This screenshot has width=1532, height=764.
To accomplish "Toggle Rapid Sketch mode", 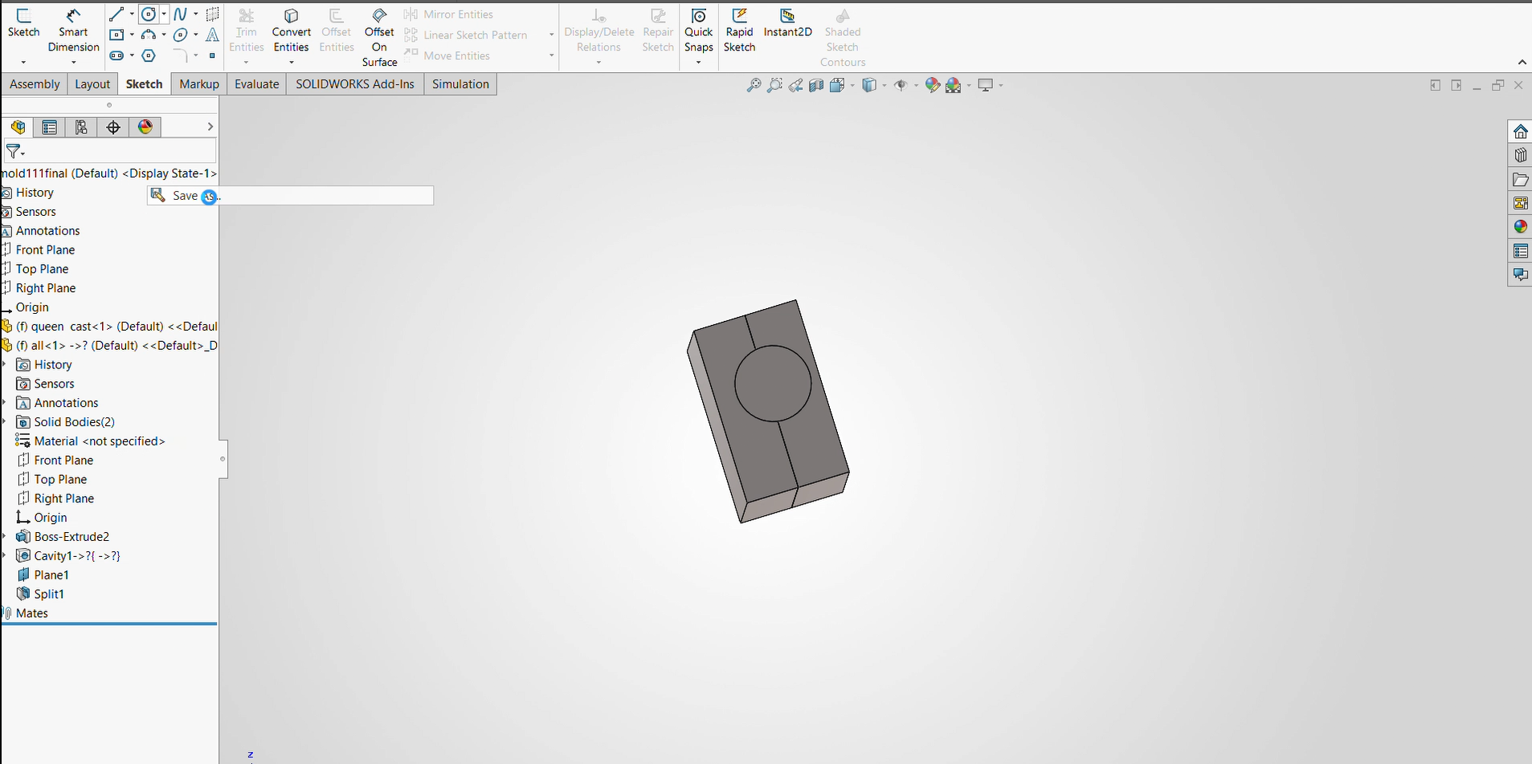I will coord(739,30).
